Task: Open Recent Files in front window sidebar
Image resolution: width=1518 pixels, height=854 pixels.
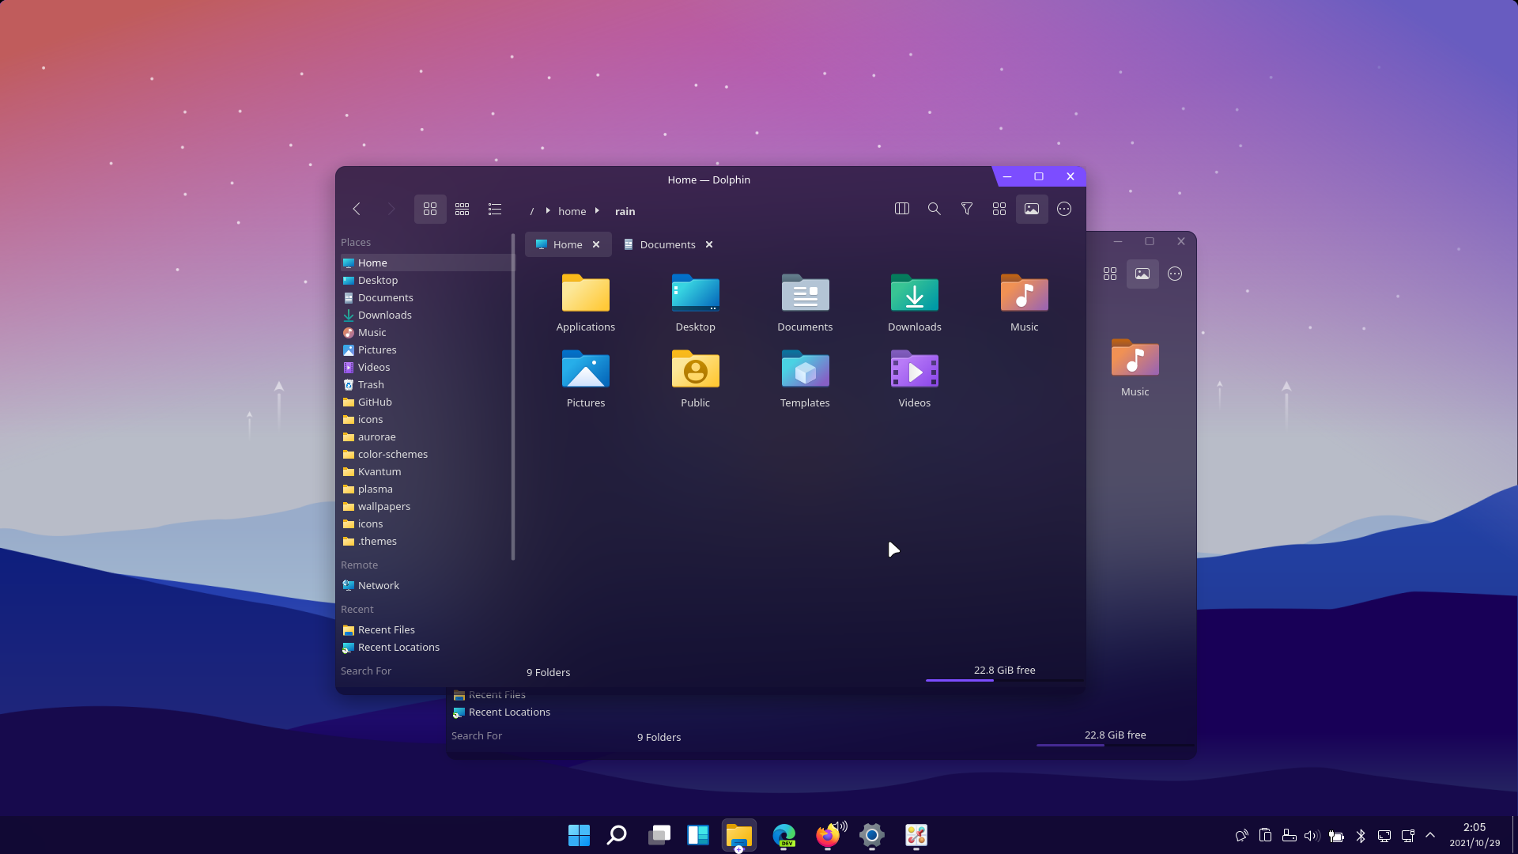Action: point(427,629)
